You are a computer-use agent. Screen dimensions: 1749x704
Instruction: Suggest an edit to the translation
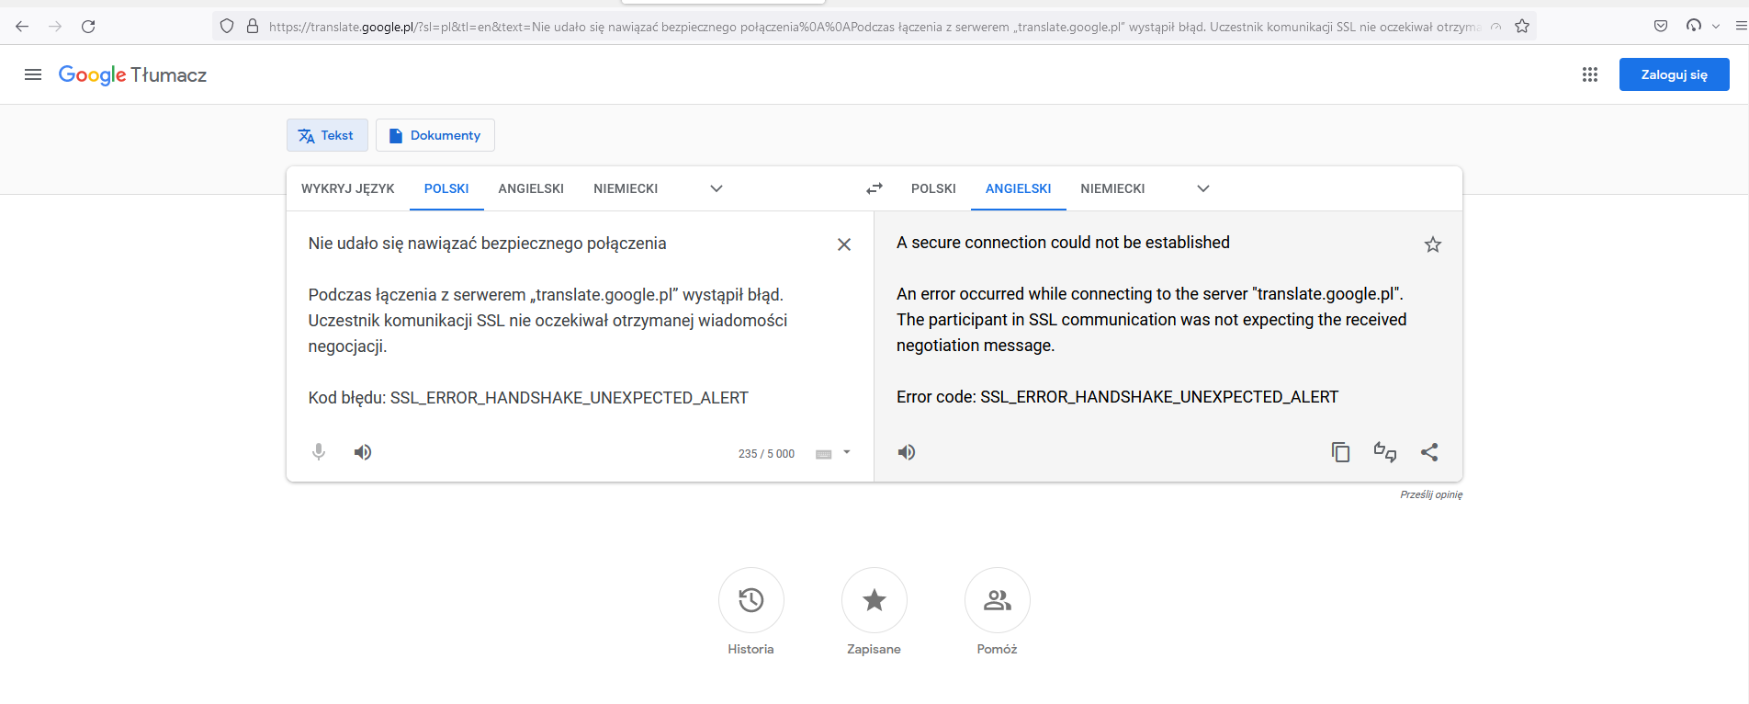1384,451
